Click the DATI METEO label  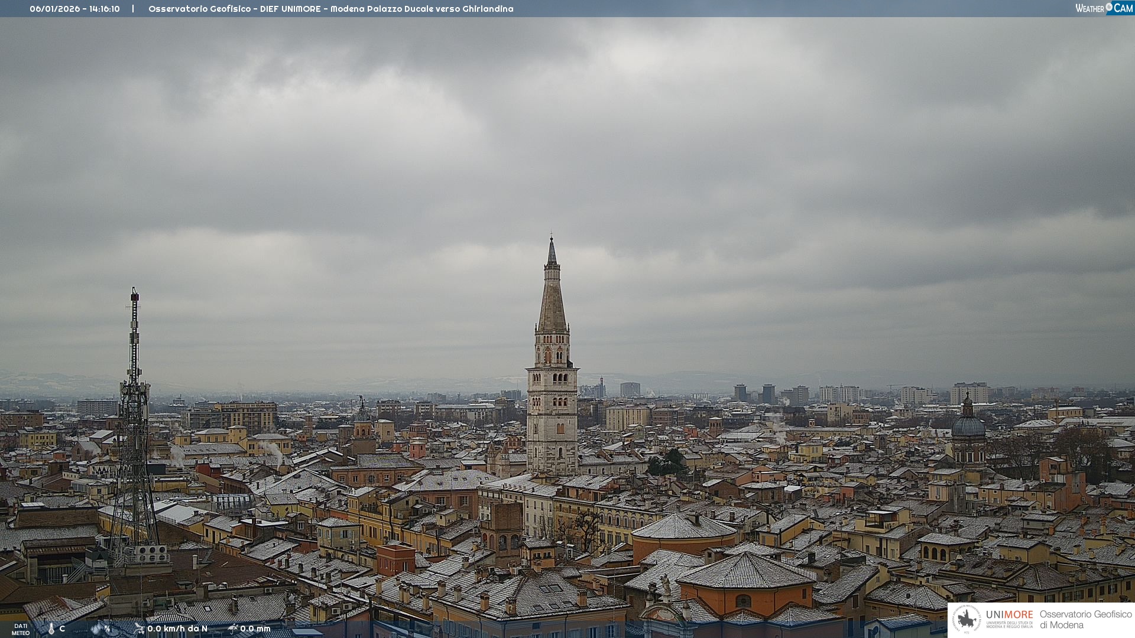coord(21,629)
